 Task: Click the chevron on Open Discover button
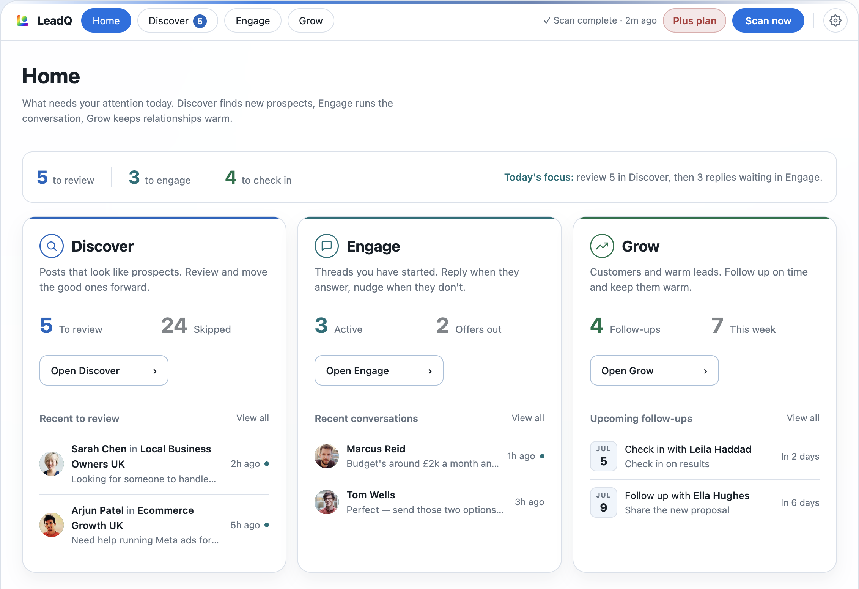pyautogui.click(x=155, y=371)
